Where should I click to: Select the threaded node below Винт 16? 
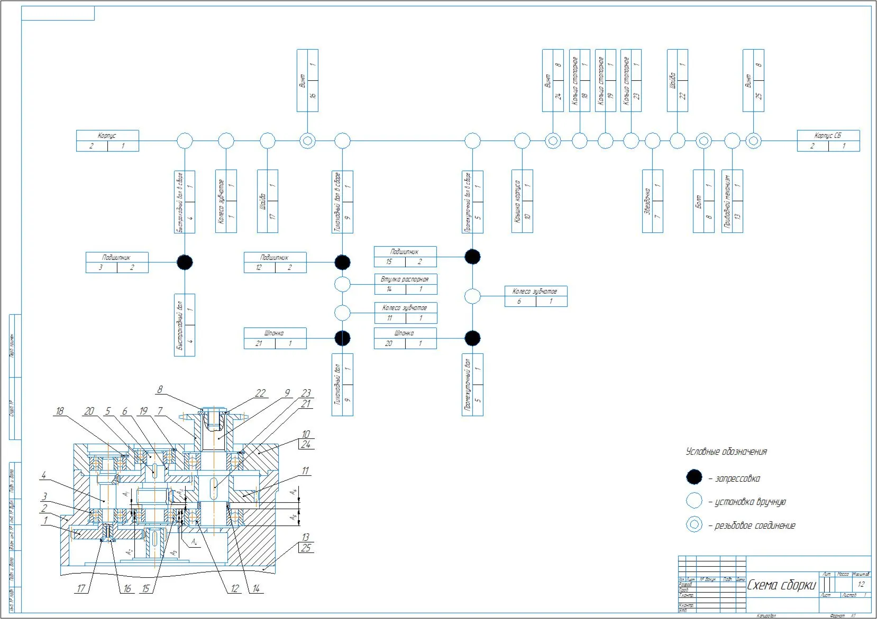(307, 141)
